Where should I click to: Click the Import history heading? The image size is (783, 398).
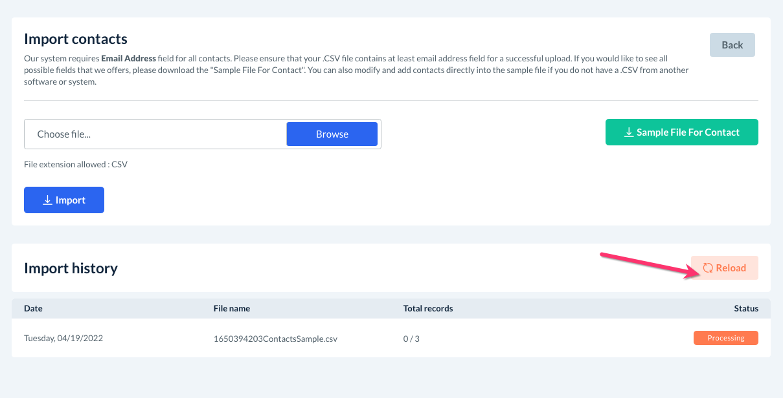71,268
